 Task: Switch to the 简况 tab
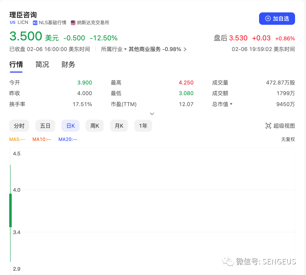pyautogui.click(x=42, y=64)
